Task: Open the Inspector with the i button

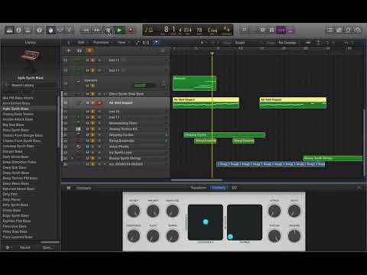Action: coord(18,31)
